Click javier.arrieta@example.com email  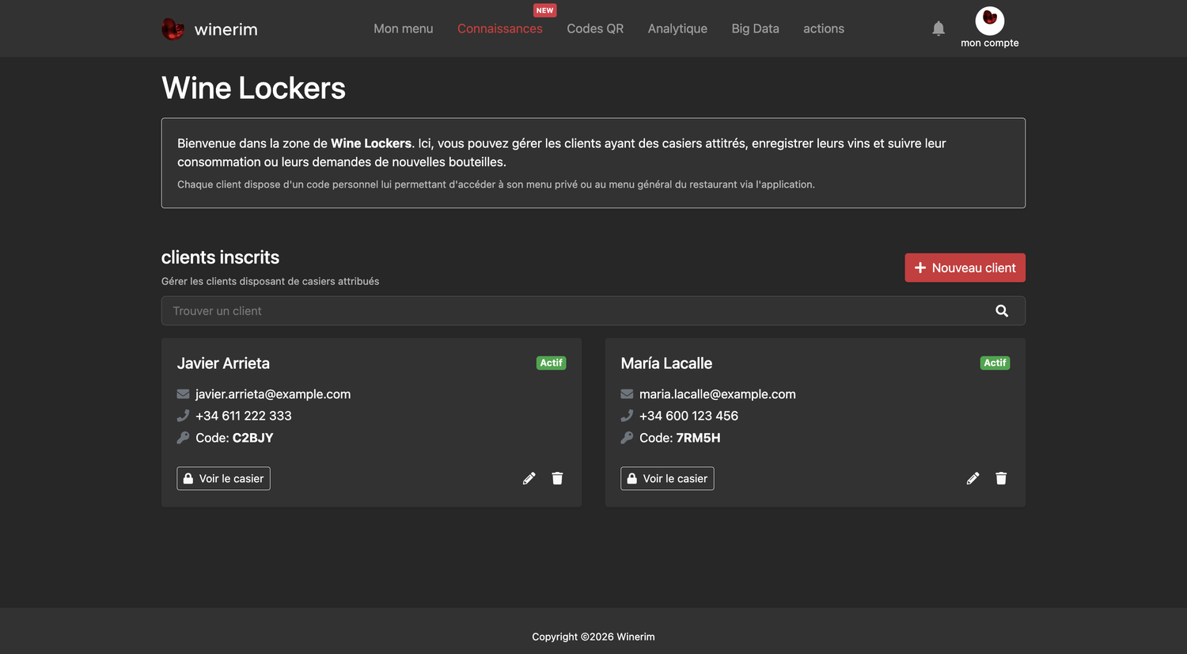(273, 394)
